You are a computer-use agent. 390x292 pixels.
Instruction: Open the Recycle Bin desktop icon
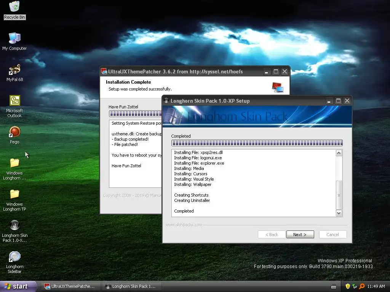tap(15, 10)
